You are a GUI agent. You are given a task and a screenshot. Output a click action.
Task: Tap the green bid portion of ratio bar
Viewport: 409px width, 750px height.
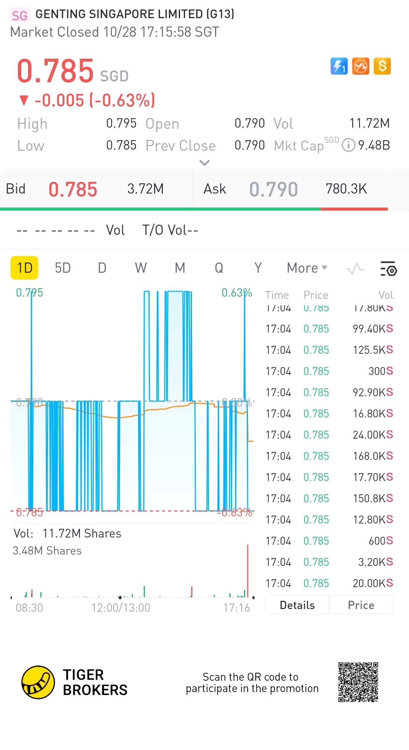click(160, 209)
